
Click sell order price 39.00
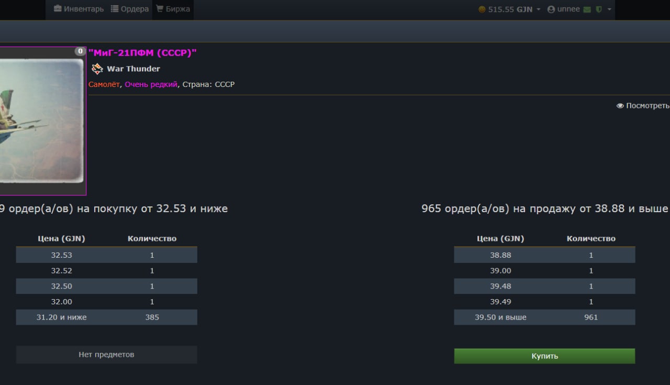point(500,271)
